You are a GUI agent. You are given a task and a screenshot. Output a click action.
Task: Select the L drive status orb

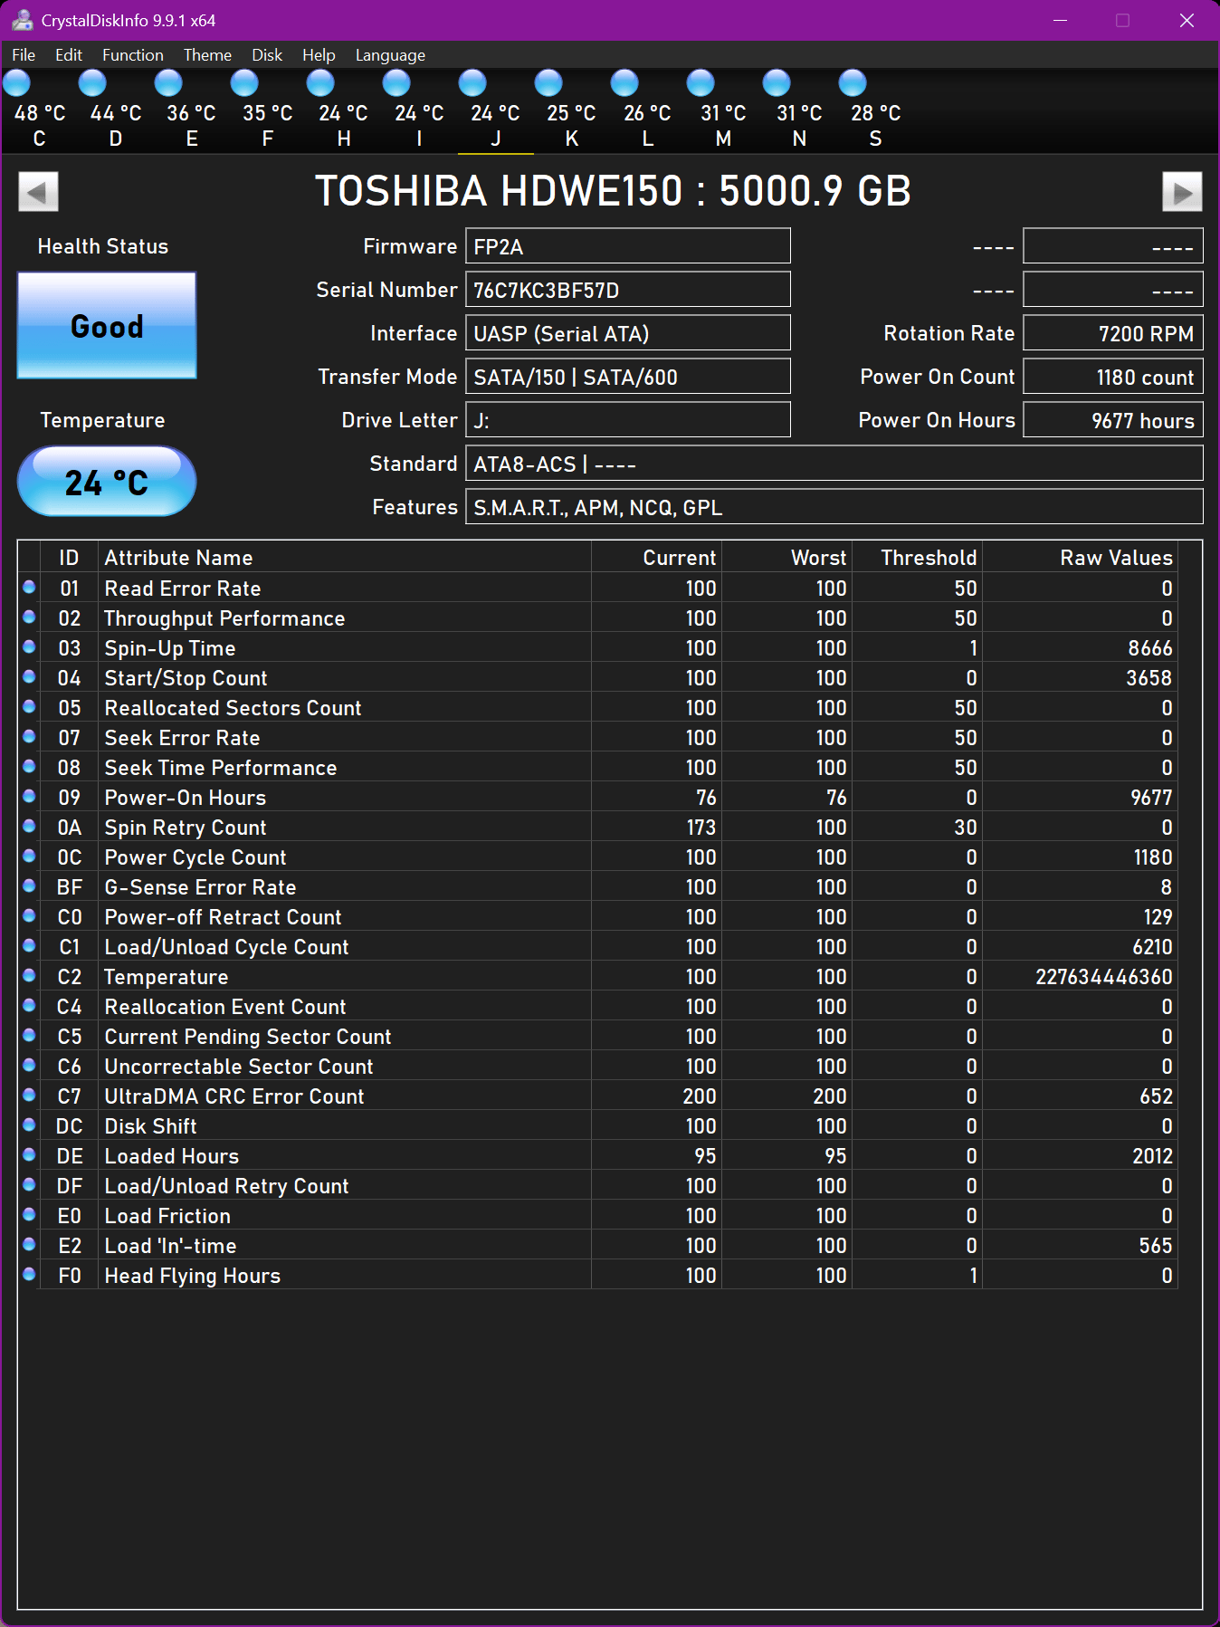click(x=624, y=83)
